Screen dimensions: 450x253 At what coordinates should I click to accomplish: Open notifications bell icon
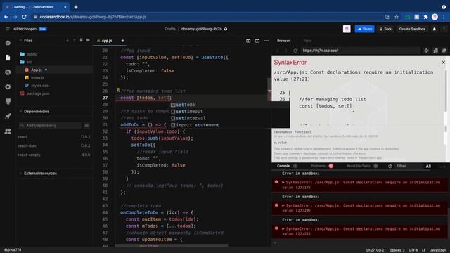click(x=435, y=29)
